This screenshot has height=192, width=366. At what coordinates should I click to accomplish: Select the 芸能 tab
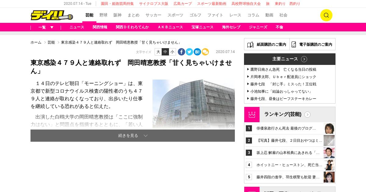[x=89, y=15]
